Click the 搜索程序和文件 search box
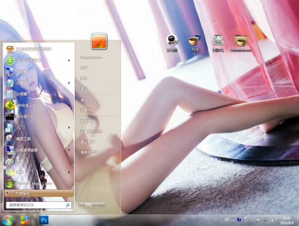This screenshot has height=226, width=299. point(35,205)
